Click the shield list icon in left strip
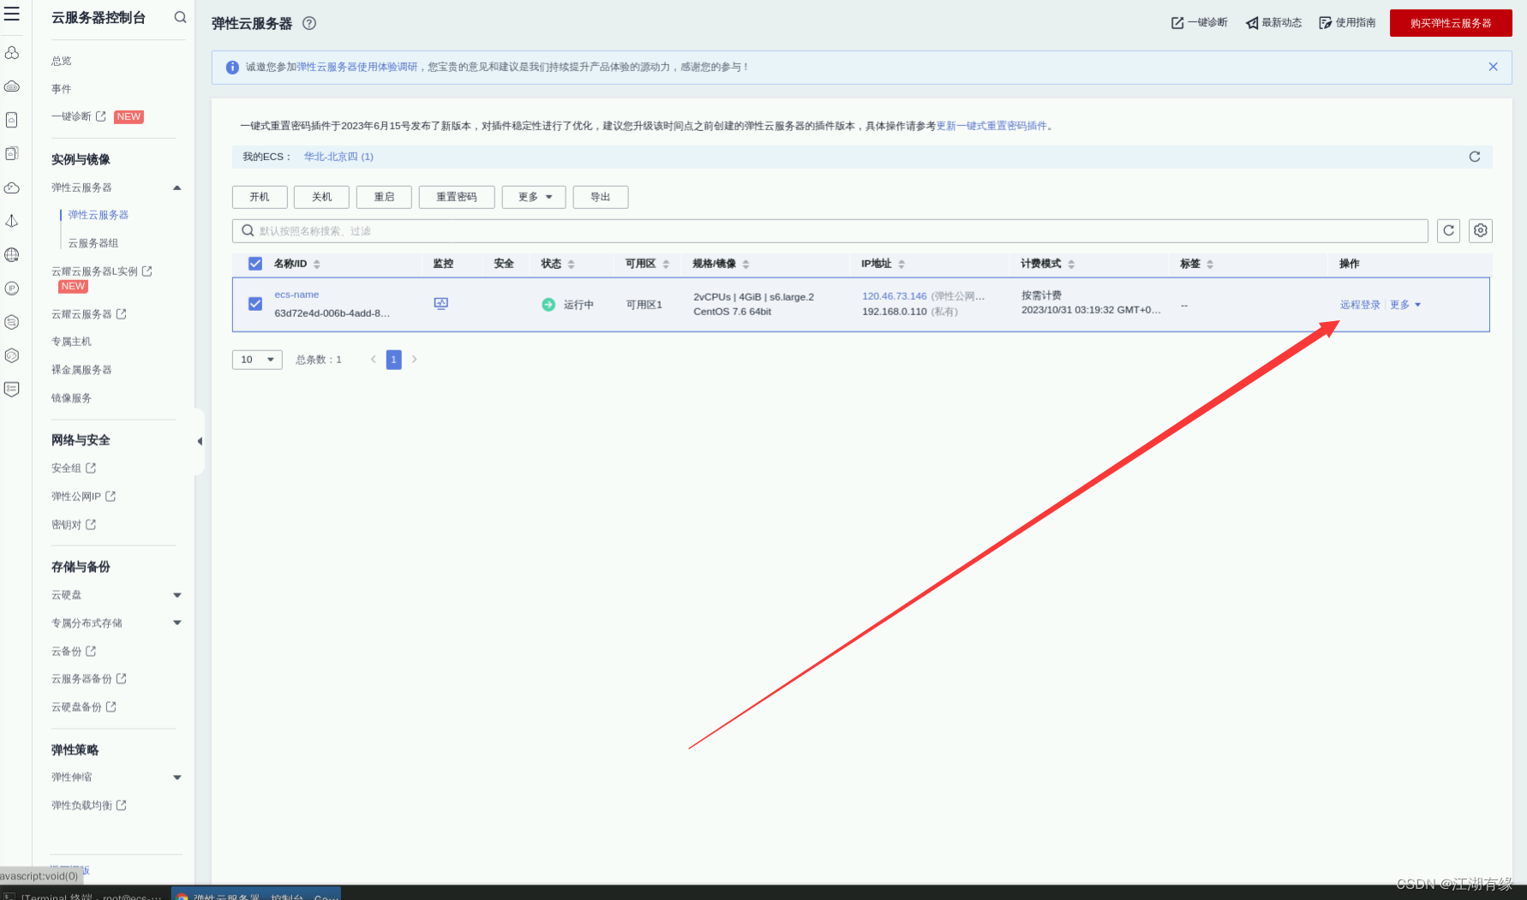 click(12, 390)
